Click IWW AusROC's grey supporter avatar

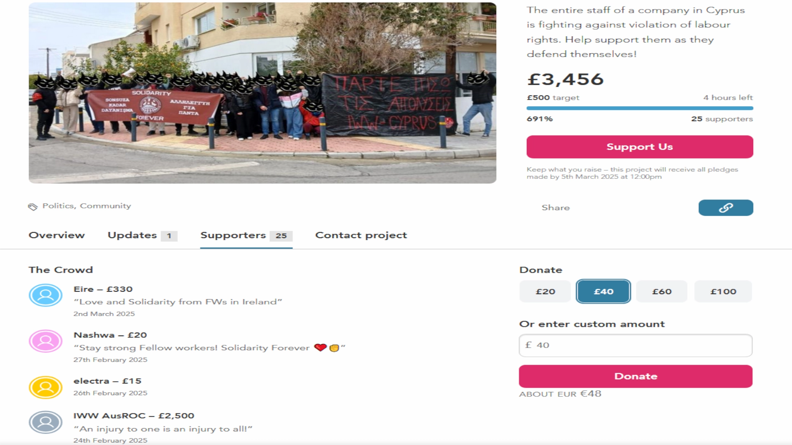click(x=46, y=422)
